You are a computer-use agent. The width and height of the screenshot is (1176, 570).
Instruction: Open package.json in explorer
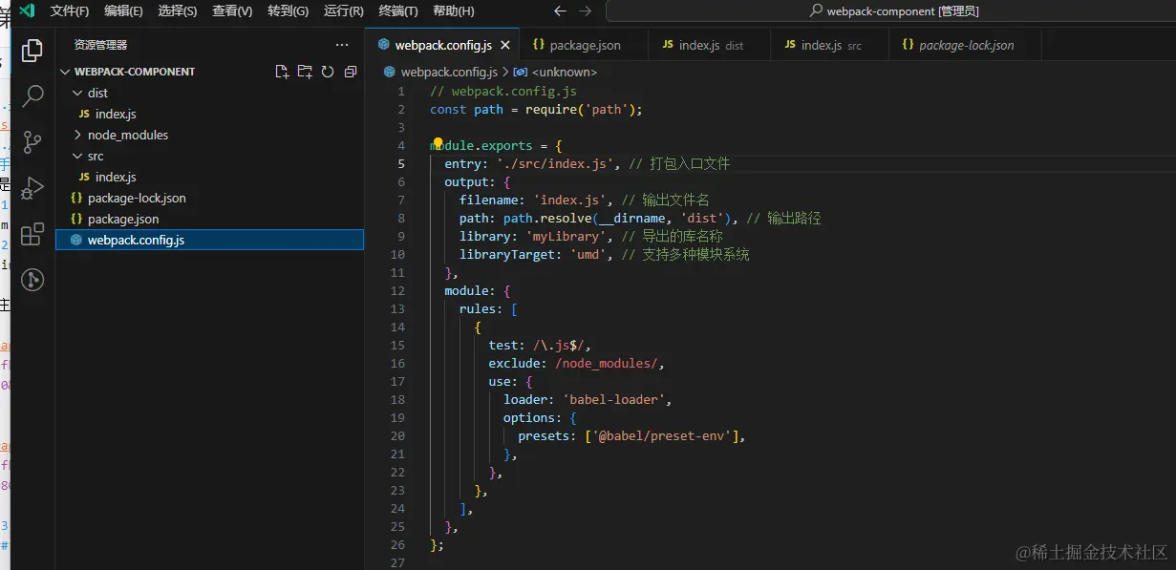click(x=209, y=219)
